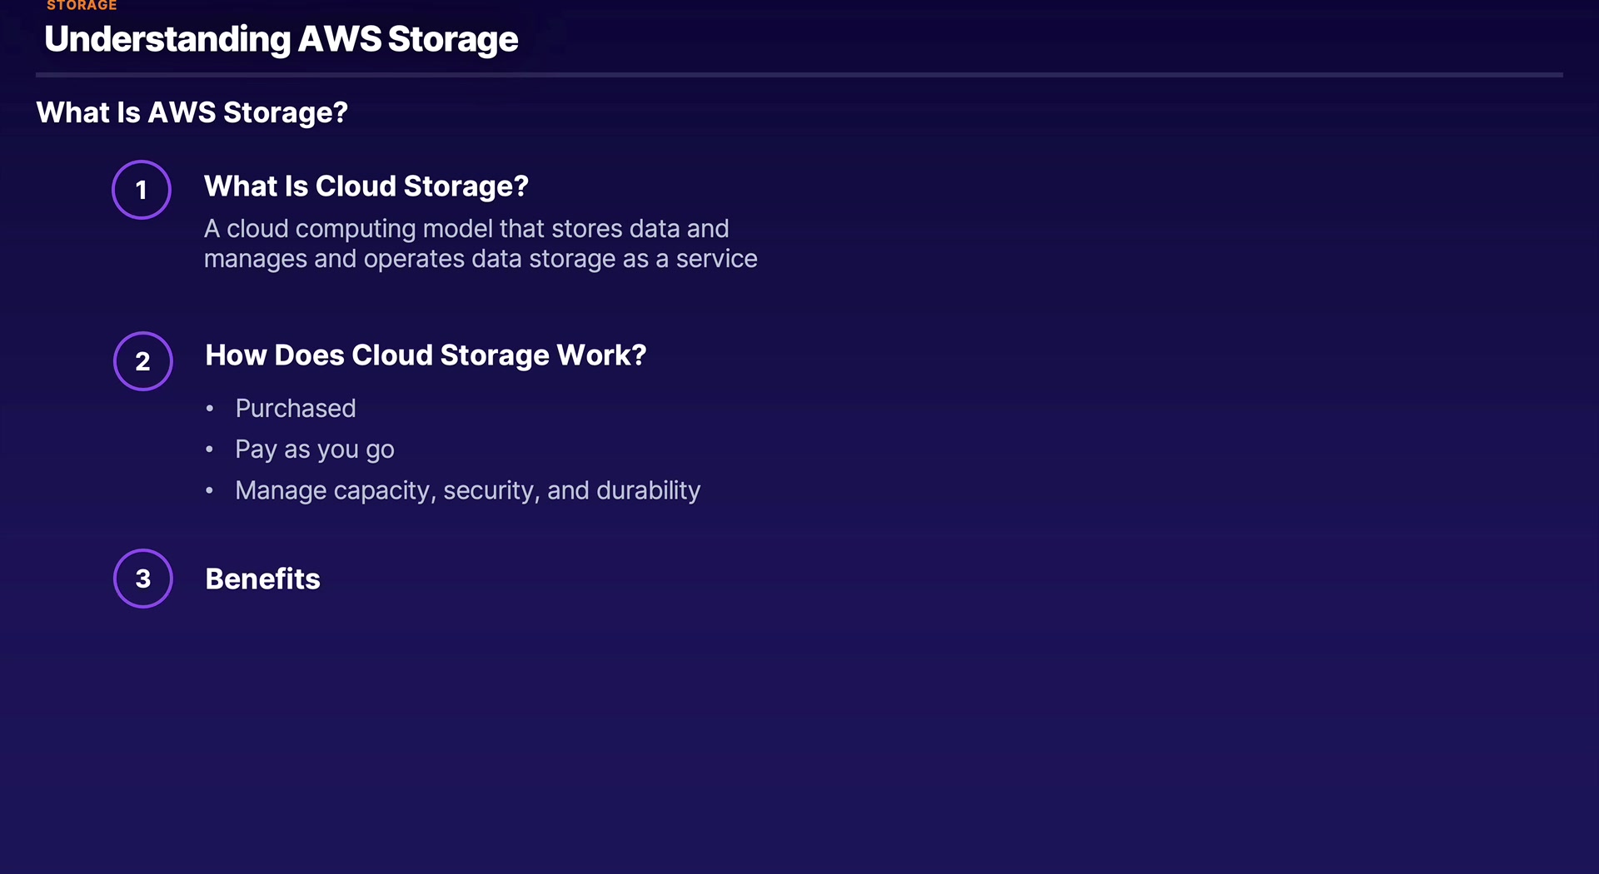Image resolution: width=1599 pixels, height=874 pixels.
Task: Select the What Is AWS Storage? subheading
Action: (x=192, y=112)
